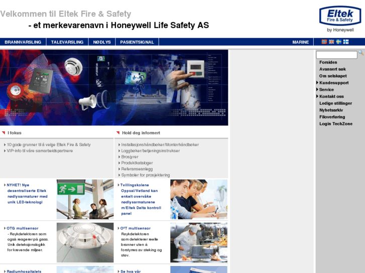Open the OTG multisensor article
The width and height of the screenshot is (365, 273).
coord(23,228)
